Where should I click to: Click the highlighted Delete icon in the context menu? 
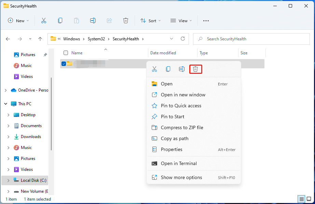pyautogui.click(x=195, y=69)
